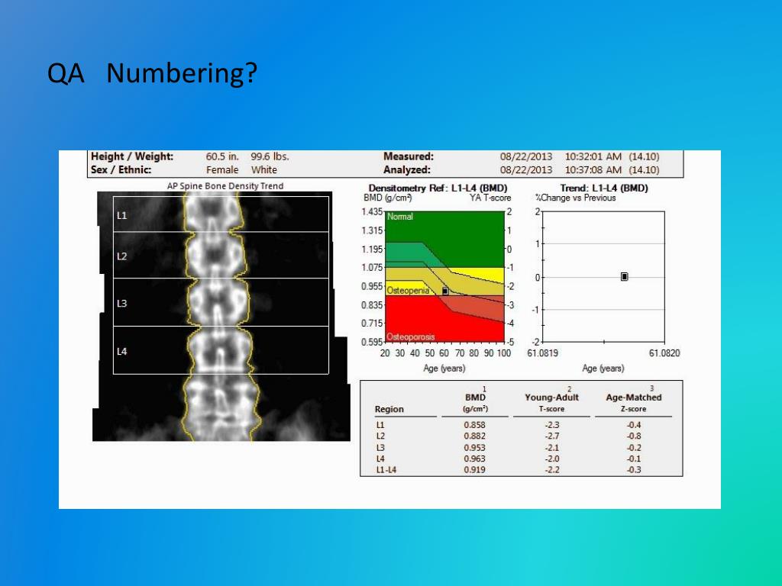
Task: Click the AP spine scan image
Action: pyautogui.click(x=221, y=317)
